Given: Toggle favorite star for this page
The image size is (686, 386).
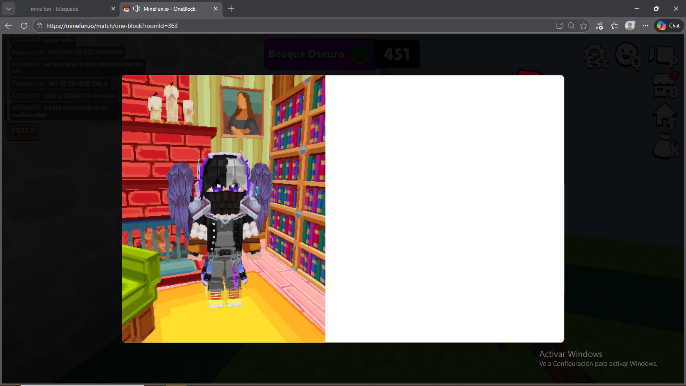Looking at the screenshot, I should point(584,26).
